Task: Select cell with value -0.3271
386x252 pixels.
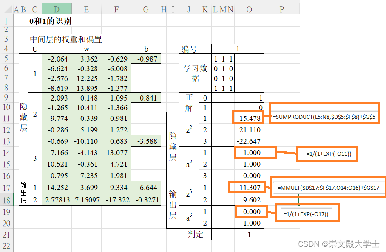Action: 146,200
